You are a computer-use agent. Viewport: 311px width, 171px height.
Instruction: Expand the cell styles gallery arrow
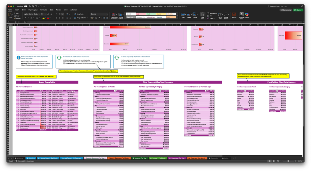pyautogui.click(x=177, y=16)
